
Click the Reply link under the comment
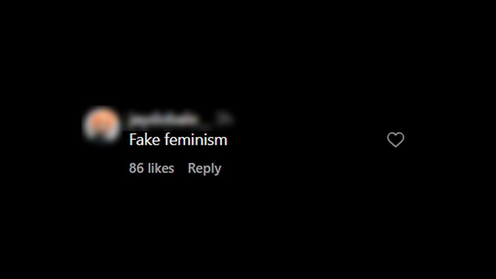click(204, 169)
